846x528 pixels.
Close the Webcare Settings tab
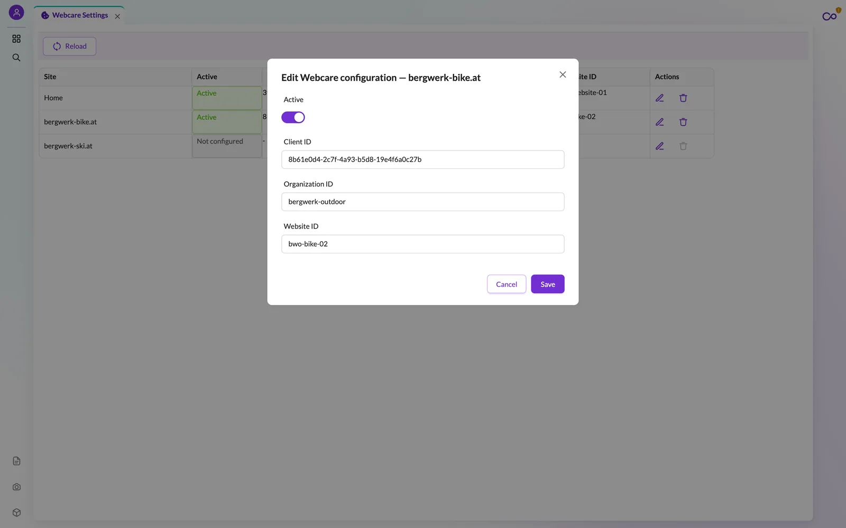(x=117, y=16)
